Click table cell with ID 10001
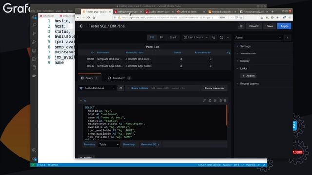 coord(90,59)
